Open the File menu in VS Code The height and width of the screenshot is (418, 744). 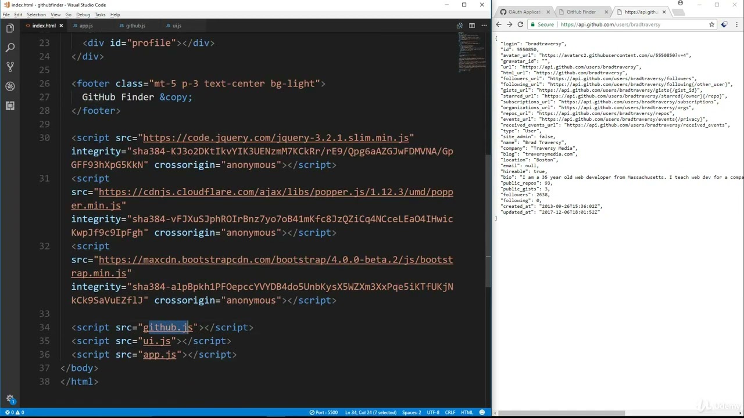click(x=6, y=15)
